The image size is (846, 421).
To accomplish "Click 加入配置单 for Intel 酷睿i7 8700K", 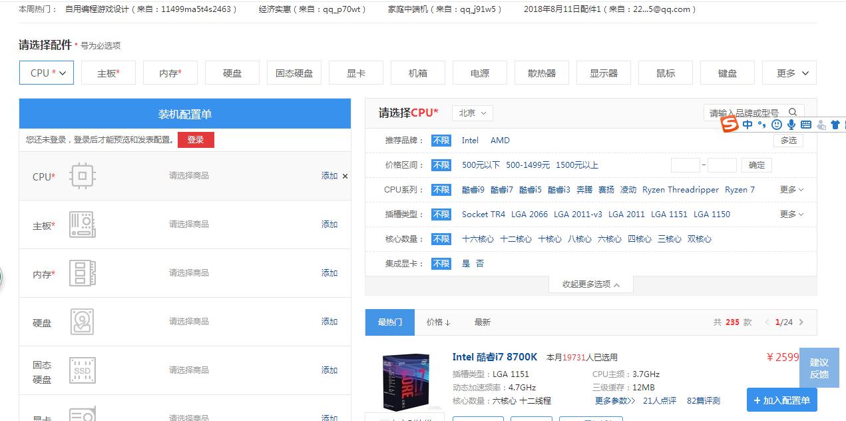I will tap(781, 400).
